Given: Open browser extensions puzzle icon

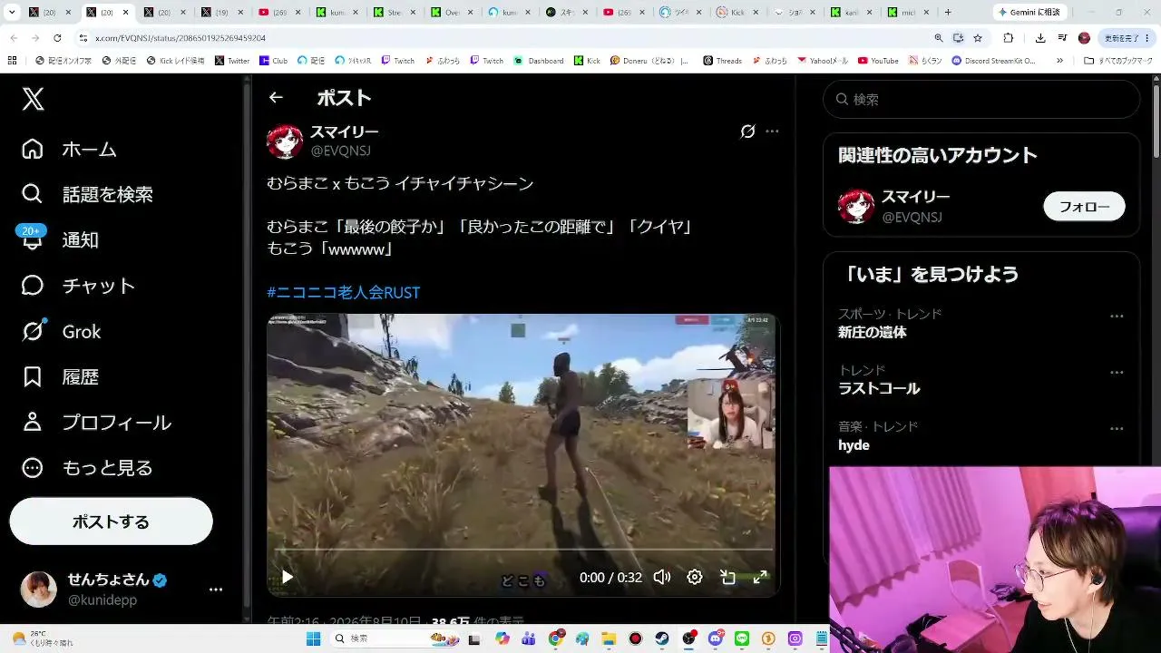Looking at the screenshot, I should click(x=1008, y=38).
